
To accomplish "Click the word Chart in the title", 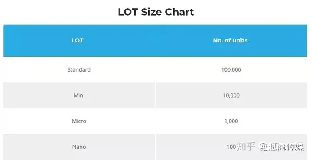I will 179,12.
